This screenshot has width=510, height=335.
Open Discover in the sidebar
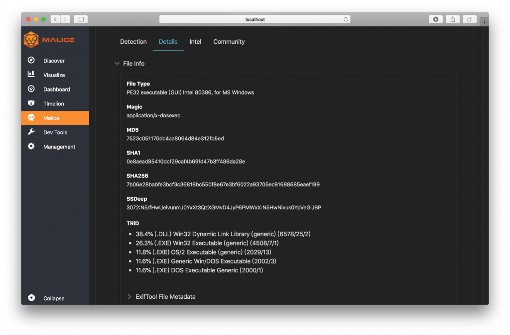[54, 61]
